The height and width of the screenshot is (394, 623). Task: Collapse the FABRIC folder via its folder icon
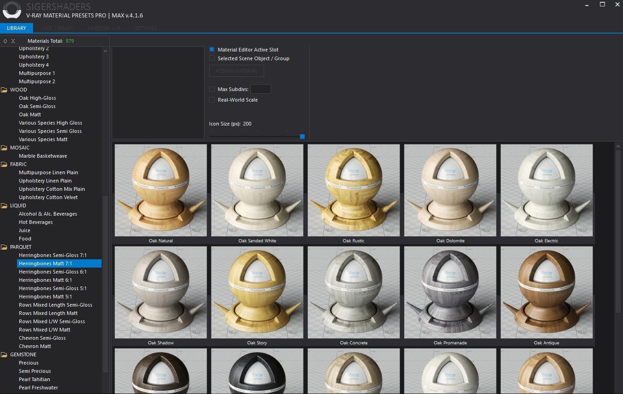4,164
